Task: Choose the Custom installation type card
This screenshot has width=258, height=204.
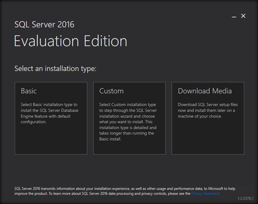Action: 129,118
